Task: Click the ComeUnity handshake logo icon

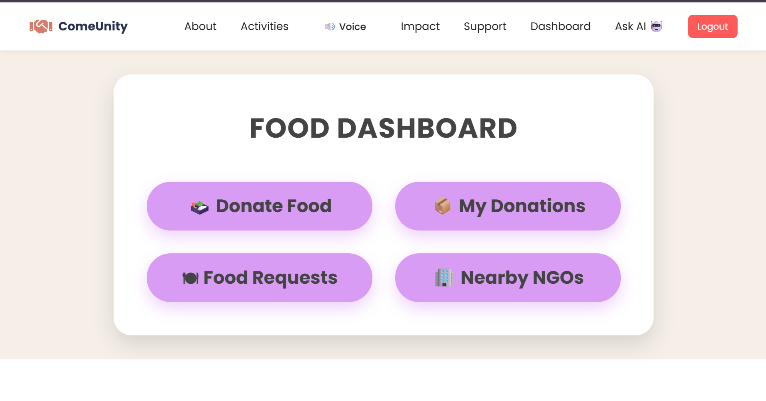Action: tap(41, 26)
